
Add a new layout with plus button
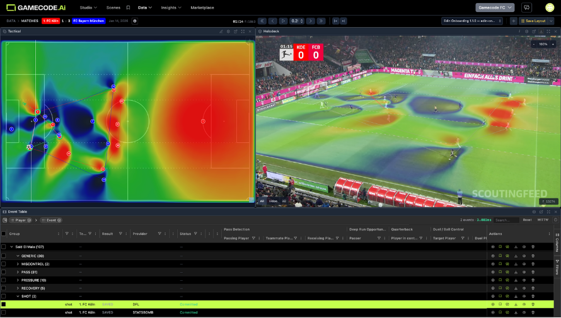tap(514, 21)
